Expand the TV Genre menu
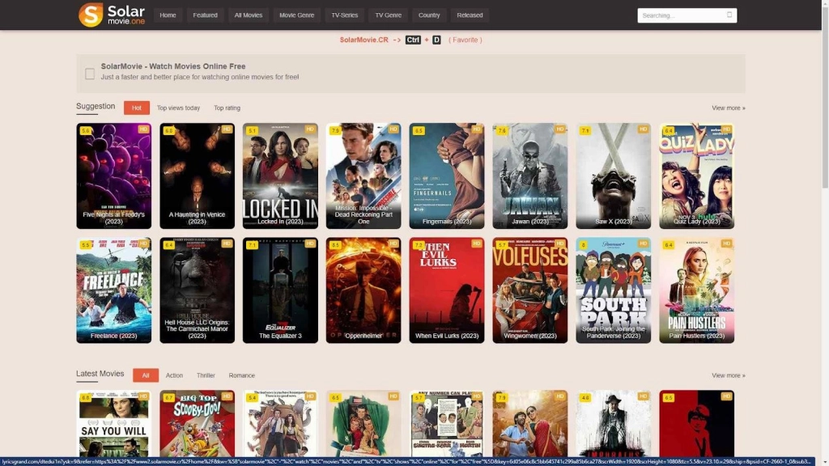 coord(388,15)
